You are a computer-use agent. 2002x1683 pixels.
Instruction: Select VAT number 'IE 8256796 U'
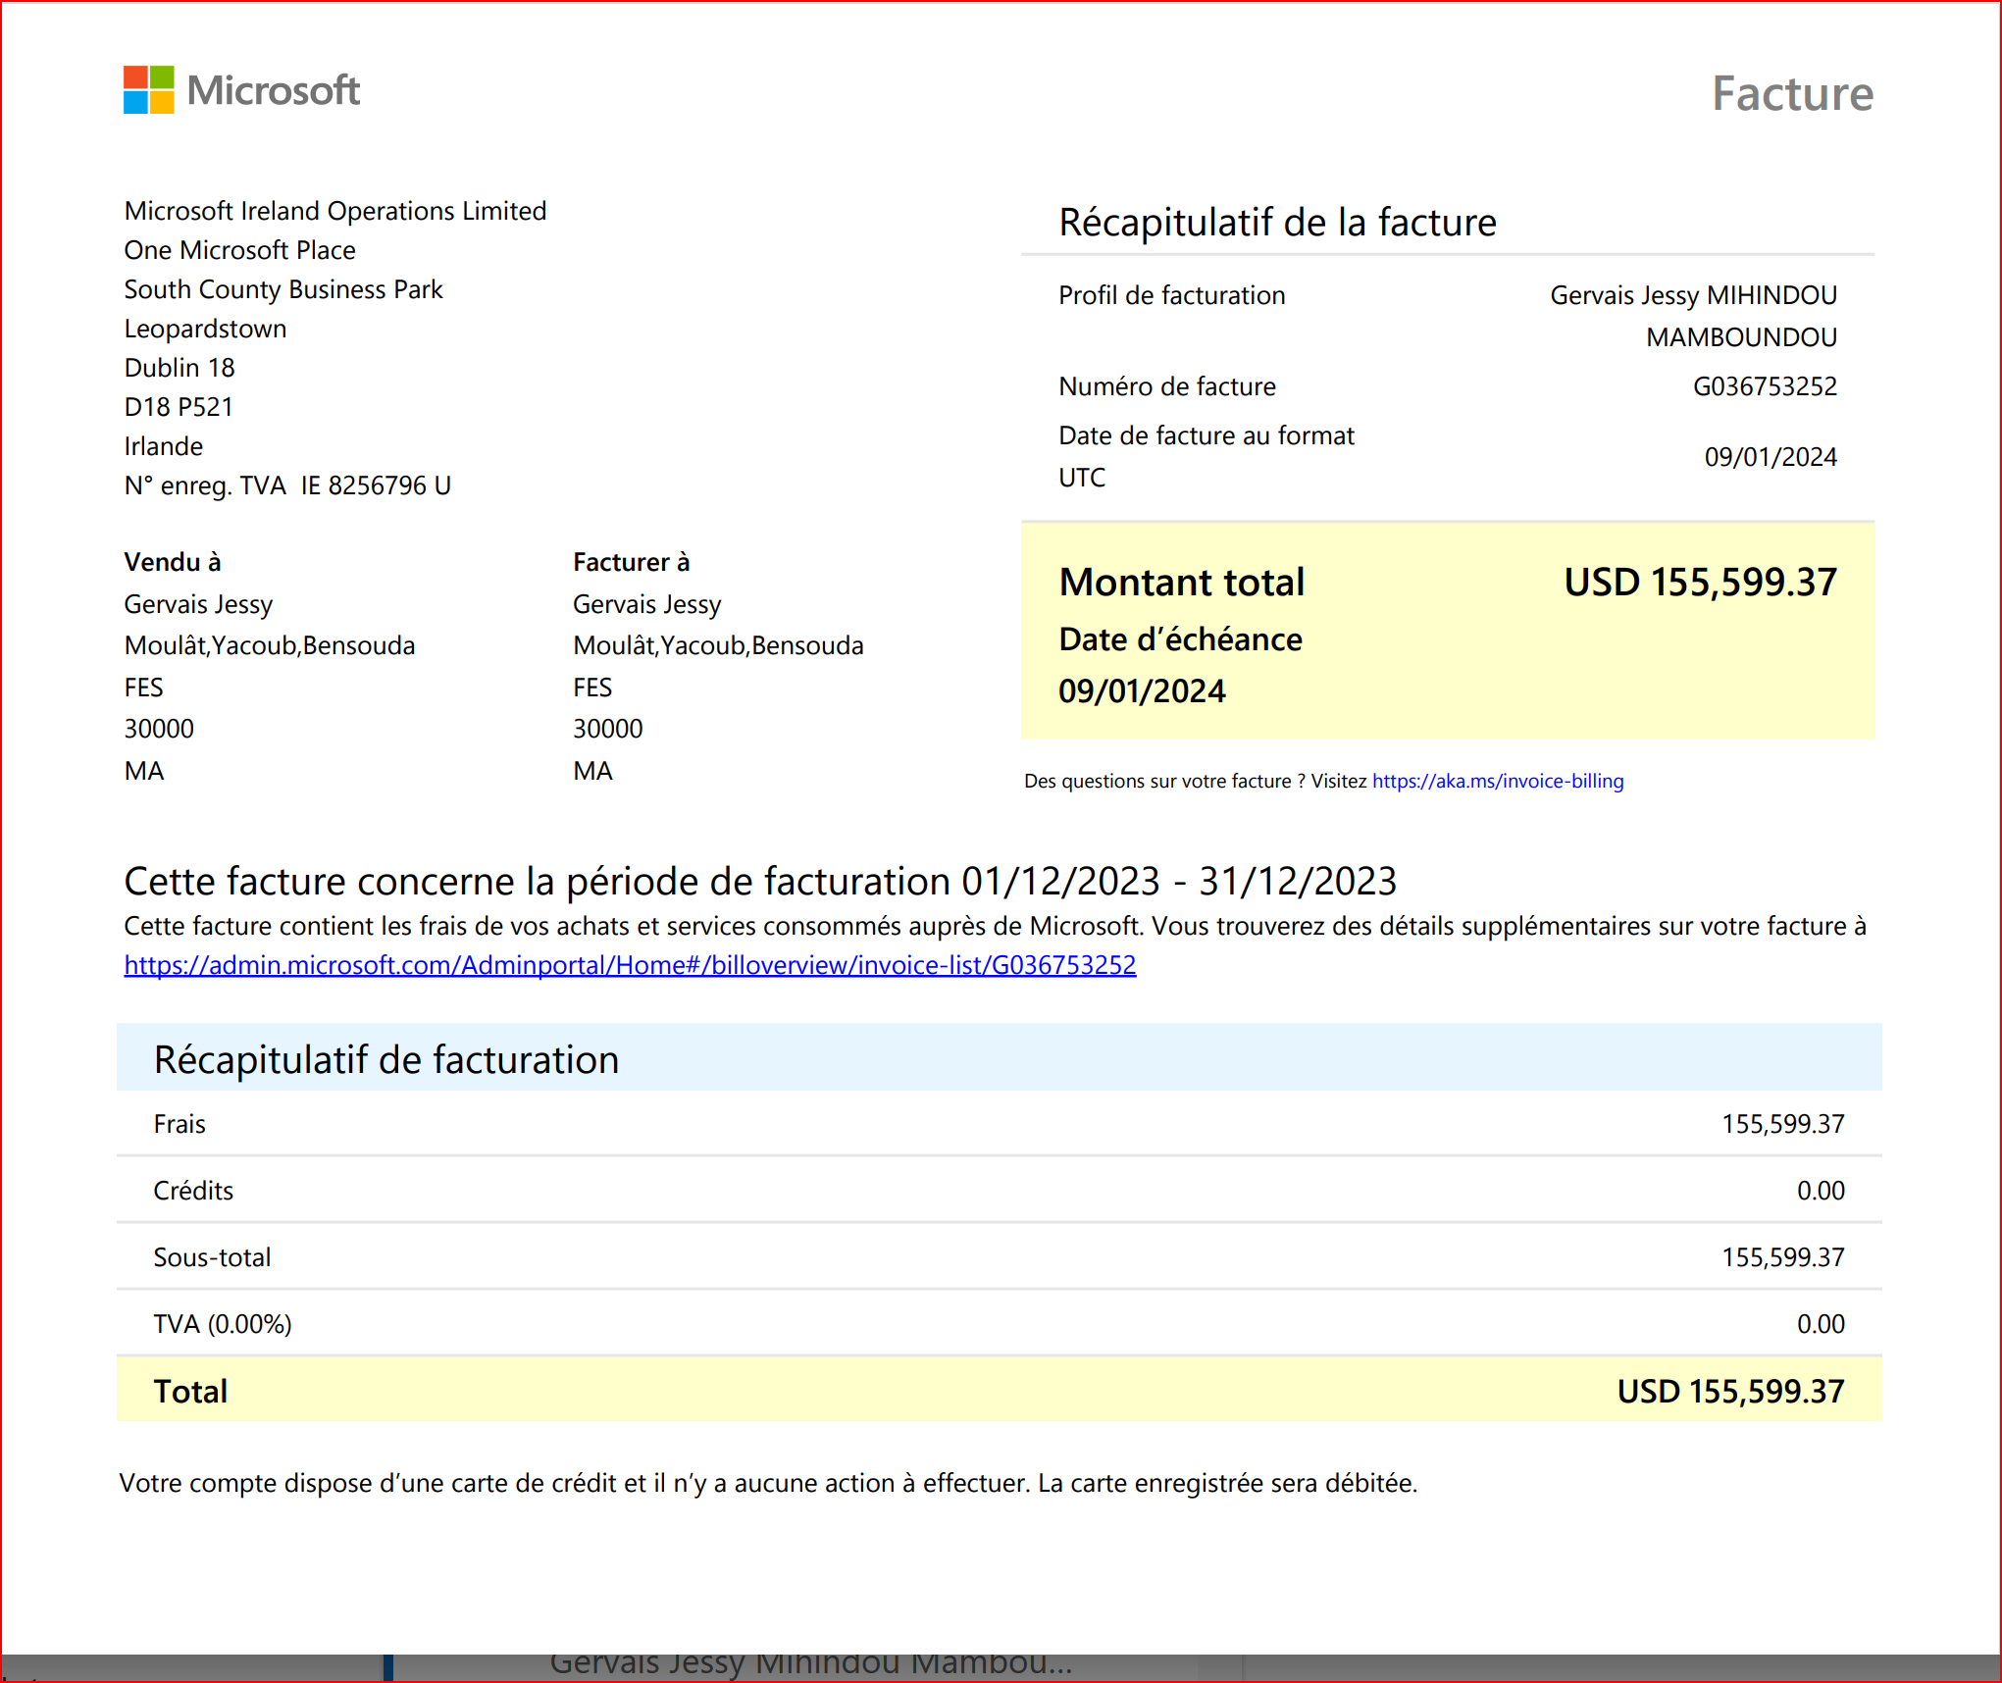(376, 485)
